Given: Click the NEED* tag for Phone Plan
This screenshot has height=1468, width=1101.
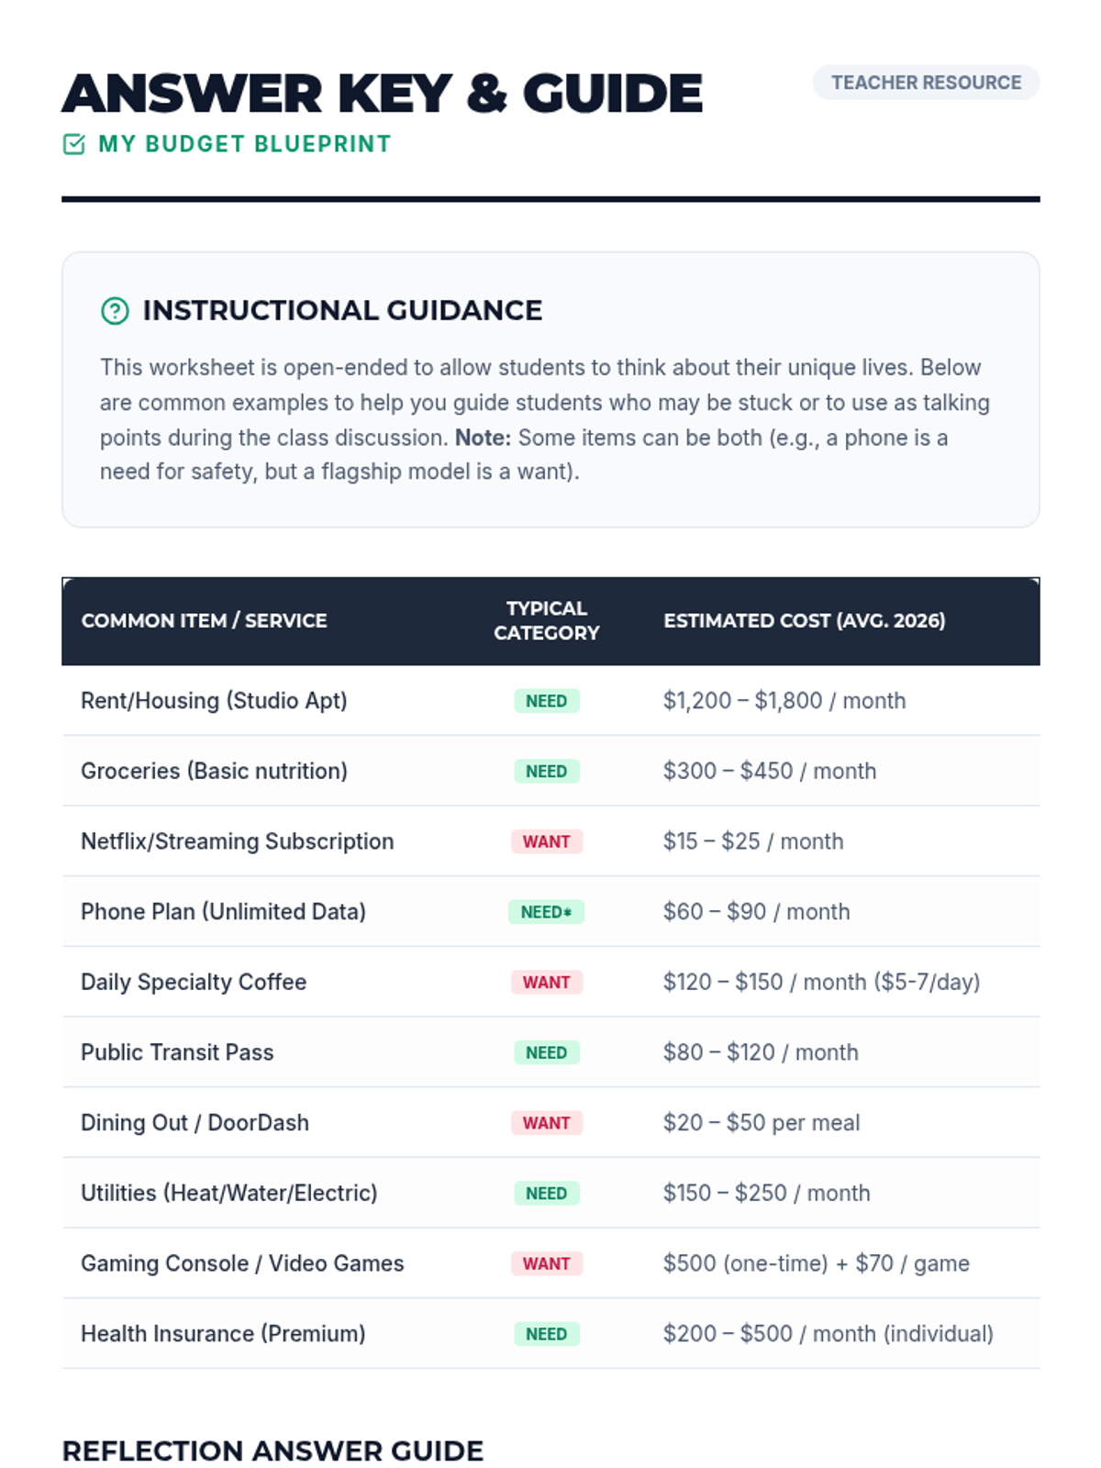Looking at the screenshot, I should (546, 912).
